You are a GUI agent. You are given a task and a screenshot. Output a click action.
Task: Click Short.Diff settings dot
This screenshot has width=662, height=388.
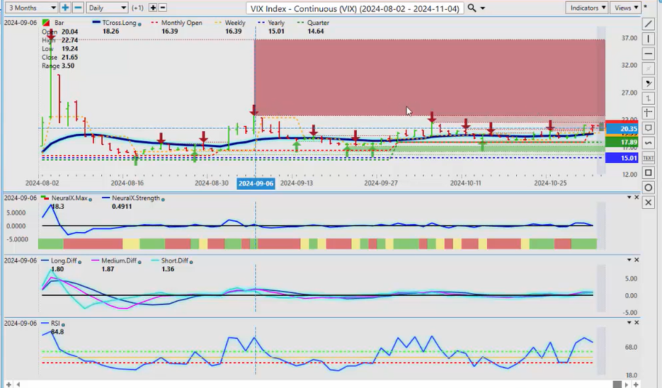coord(191,262)
